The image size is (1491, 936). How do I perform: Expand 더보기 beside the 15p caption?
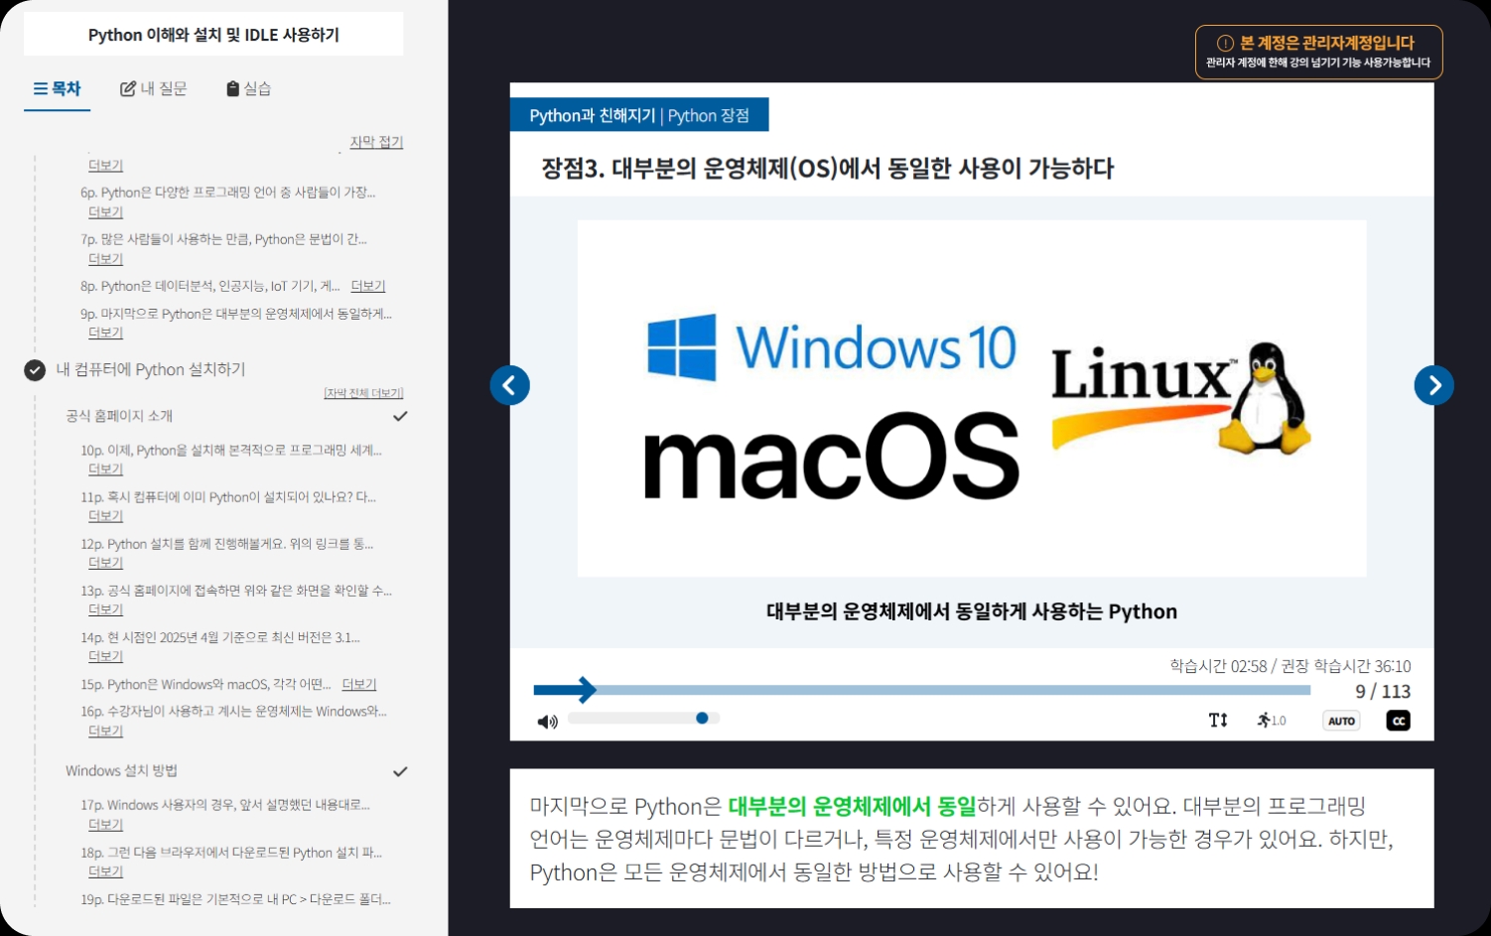coord(359,684)
